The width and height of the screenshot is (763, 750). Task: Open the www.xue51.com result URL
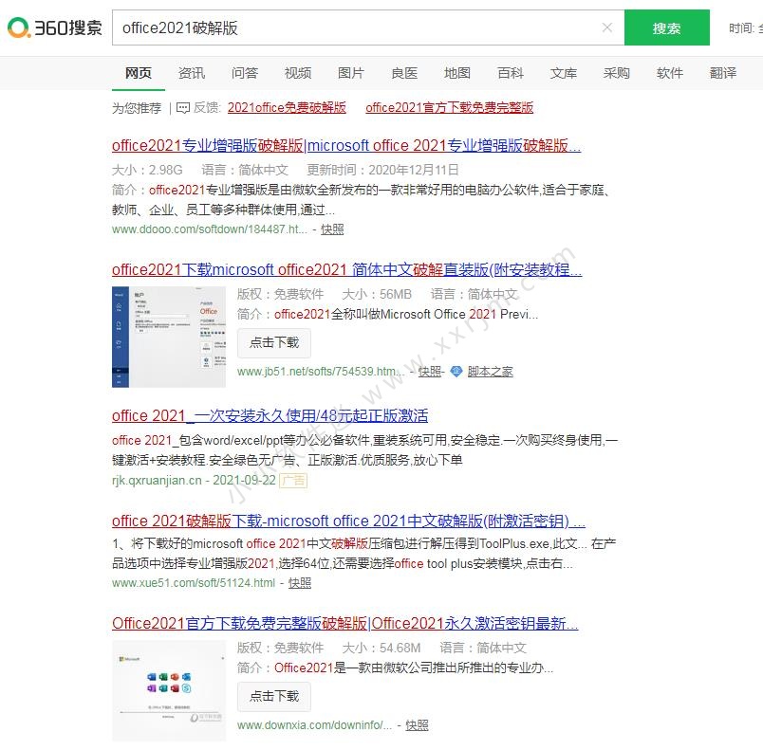point(194,583)
